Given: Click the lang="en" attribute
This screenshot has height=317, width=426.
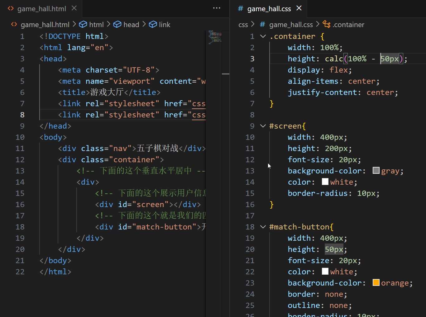Looking at the screenshot, I should click(x=88, y=48).
